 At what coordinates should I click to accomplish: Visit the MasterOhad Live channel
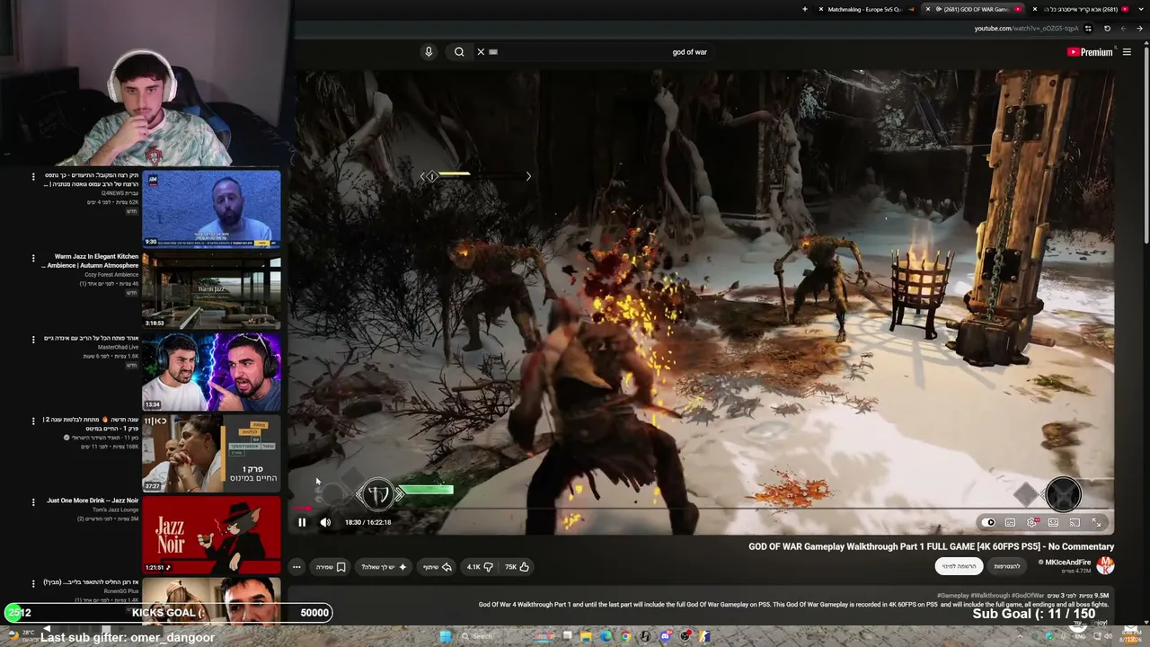pyautogui.click(x=118, y=347)
